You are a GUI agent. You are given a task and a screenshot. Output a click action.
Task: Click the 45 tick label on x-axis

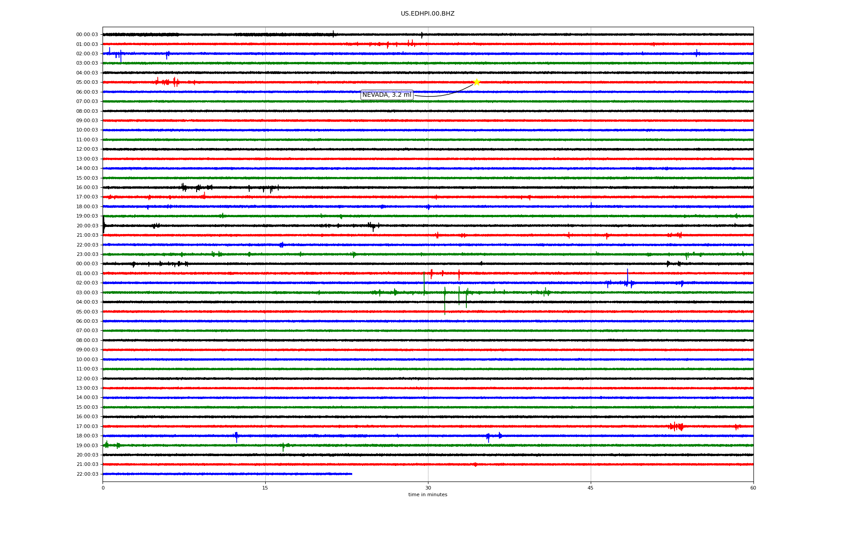pos(590,488)
